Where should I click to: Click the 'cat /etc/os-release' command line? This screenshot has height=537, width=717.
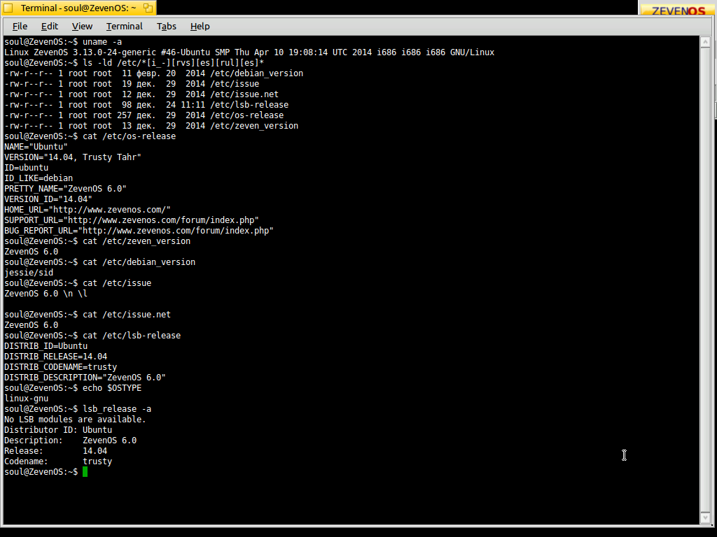pos(90,136)
